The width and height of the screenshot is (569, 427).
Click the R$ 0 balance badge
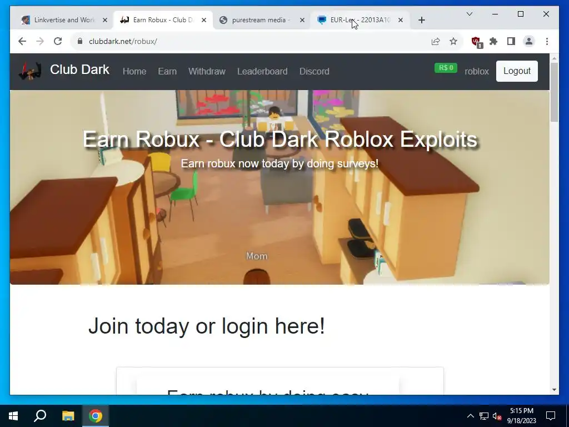point(446,68)
